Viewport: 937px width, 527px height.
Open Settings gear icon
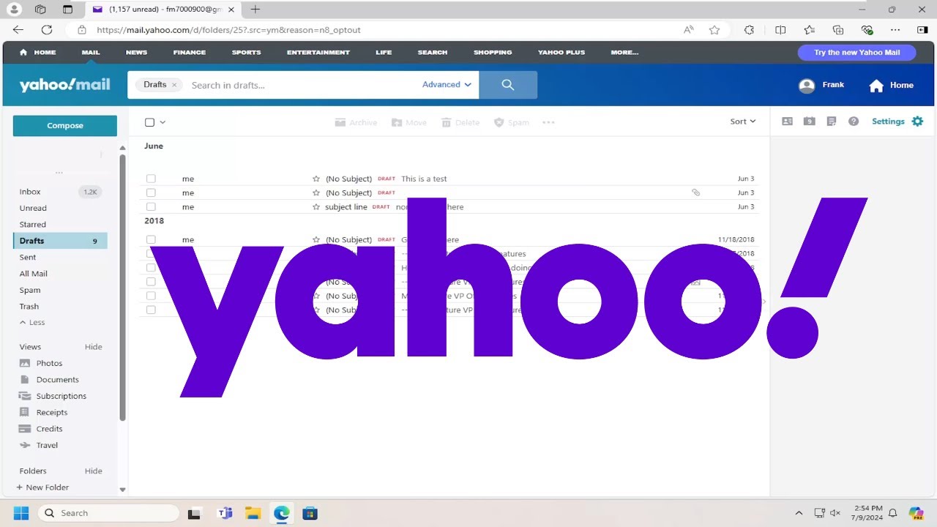tap(917, 122)
